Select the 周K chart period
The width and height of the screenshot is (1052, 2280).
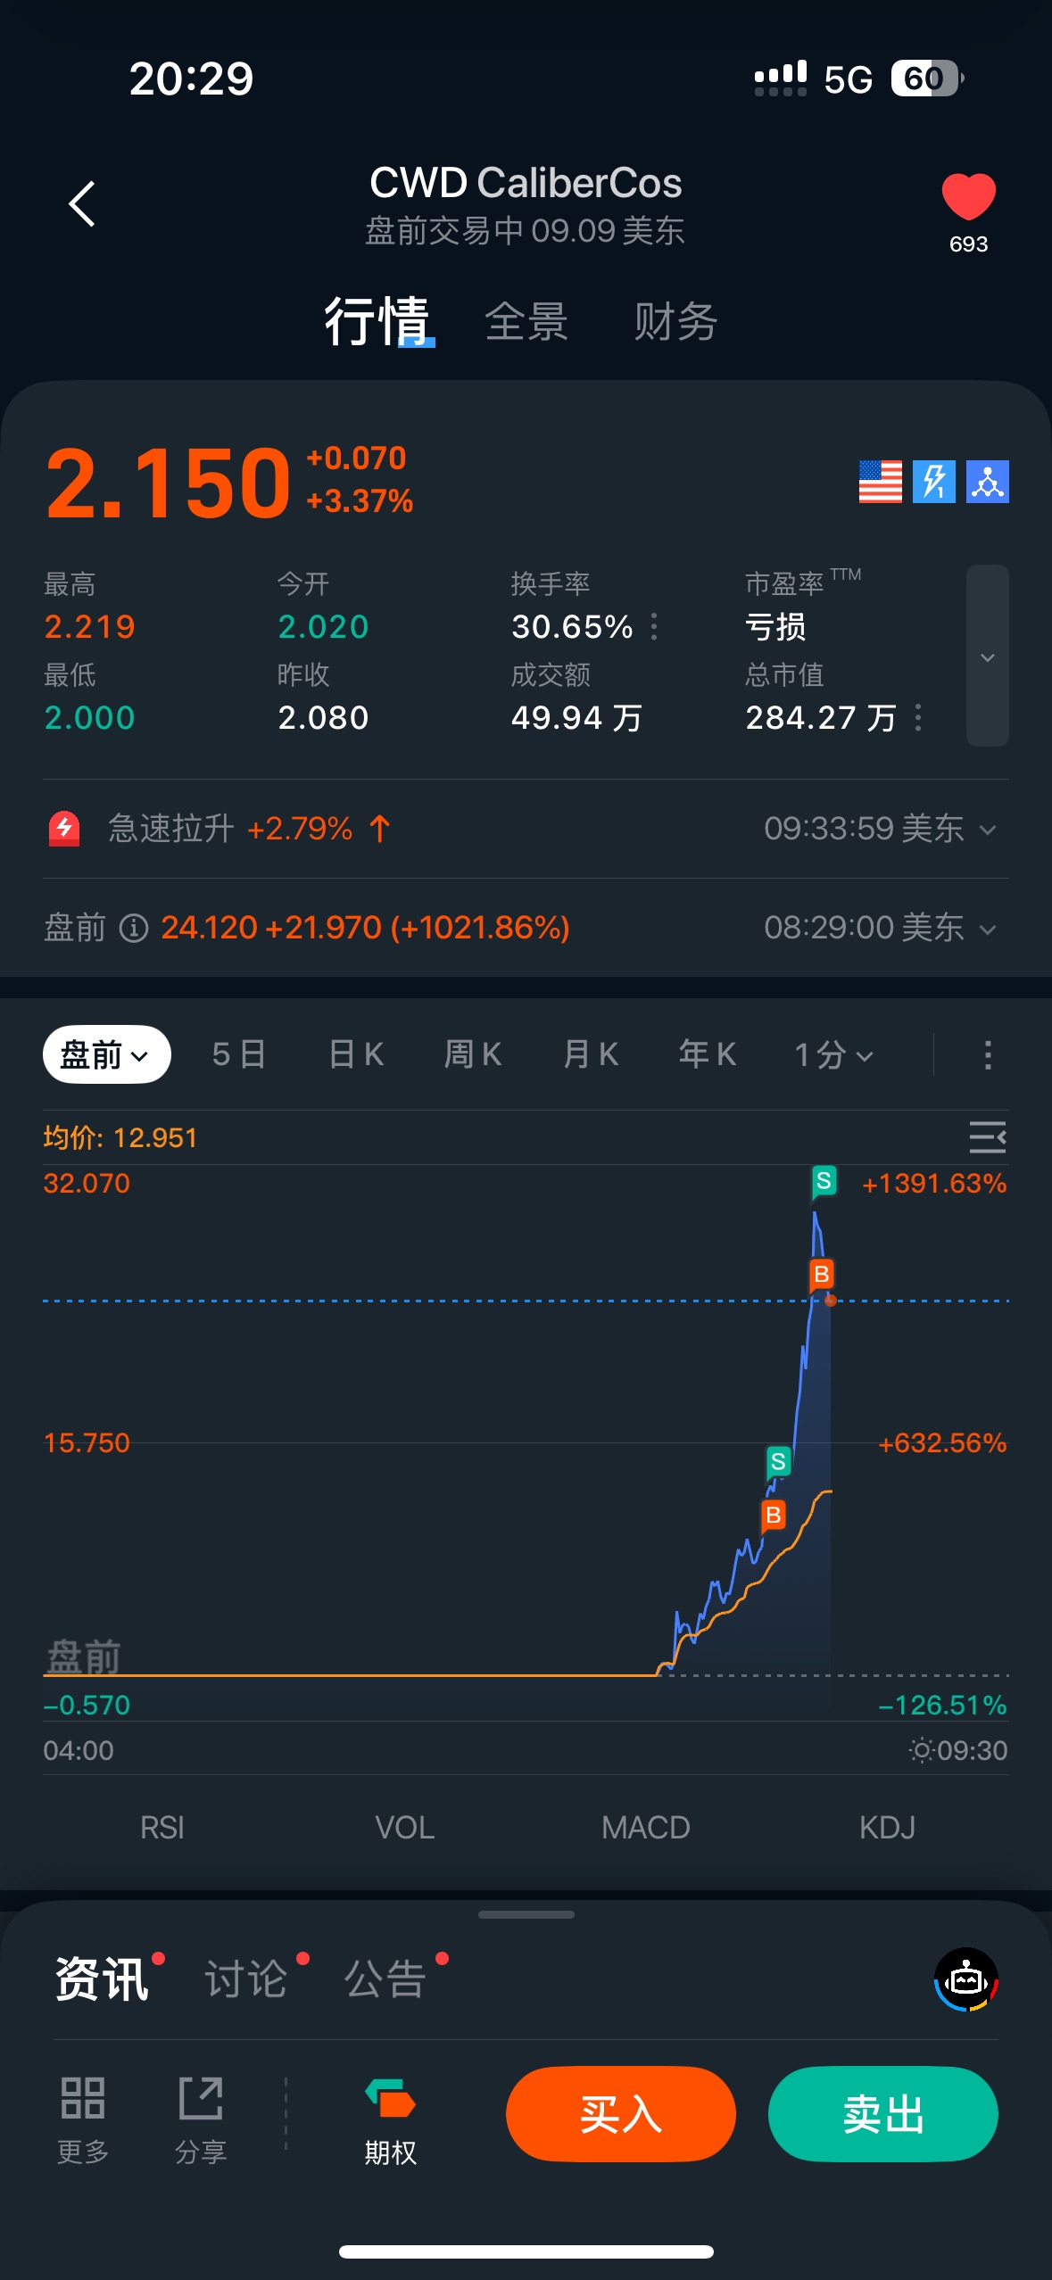pyautogui.click(x=473, y=1054)
